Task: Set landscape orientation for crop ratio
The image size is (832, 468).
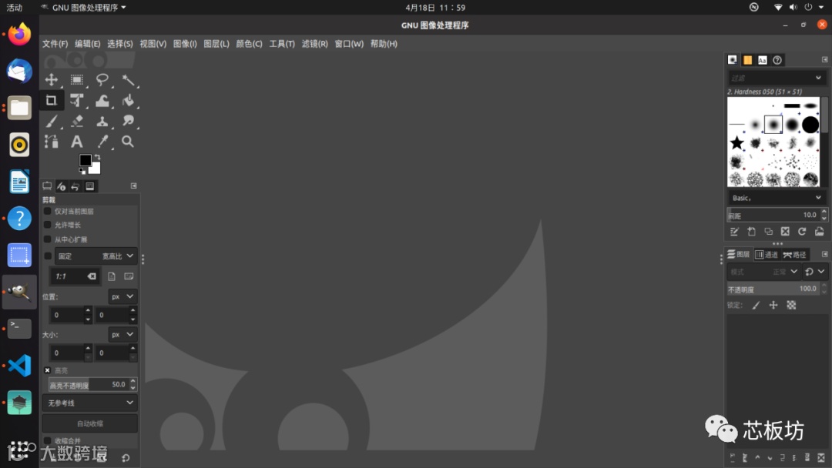Action: coord(129,276)
